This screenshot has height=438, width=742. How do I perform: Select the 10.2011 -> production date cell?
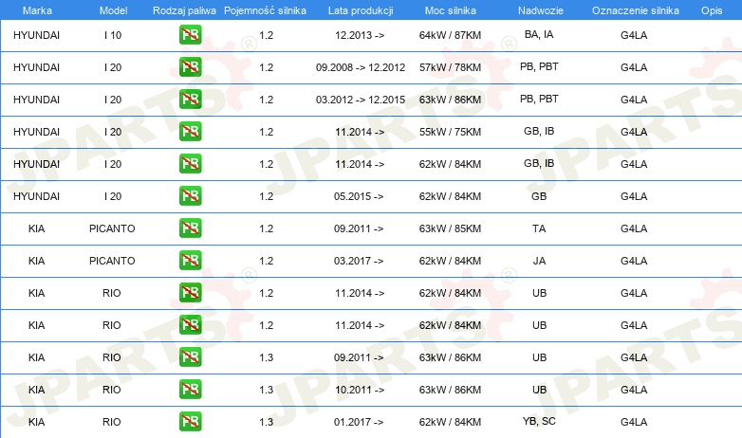coord(360,390)
